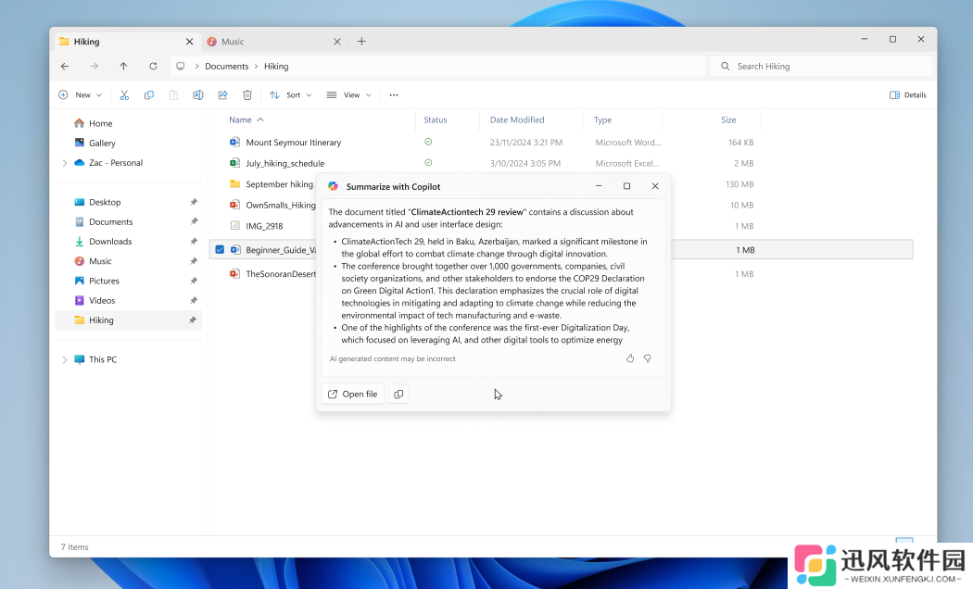Open the See more ellipsis menu
This screenshot has width=973, height=589.
(394, 94)
